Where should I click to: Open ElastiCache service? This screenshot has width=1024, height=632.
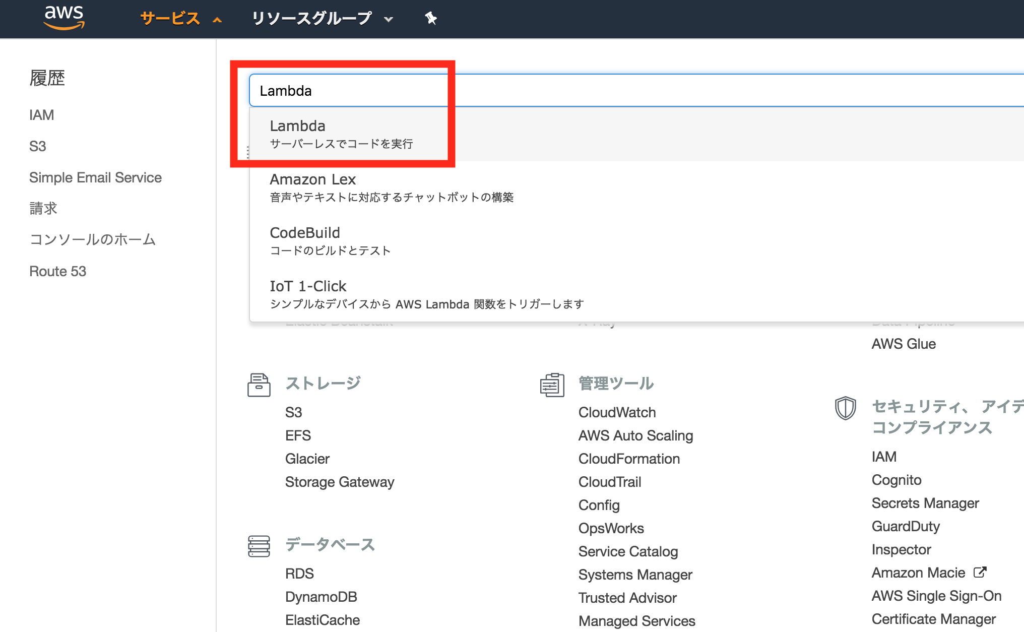click(x=323, y=620)
